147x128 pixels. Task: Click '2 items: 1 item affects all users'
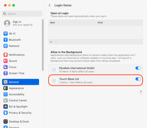point(76,82)
